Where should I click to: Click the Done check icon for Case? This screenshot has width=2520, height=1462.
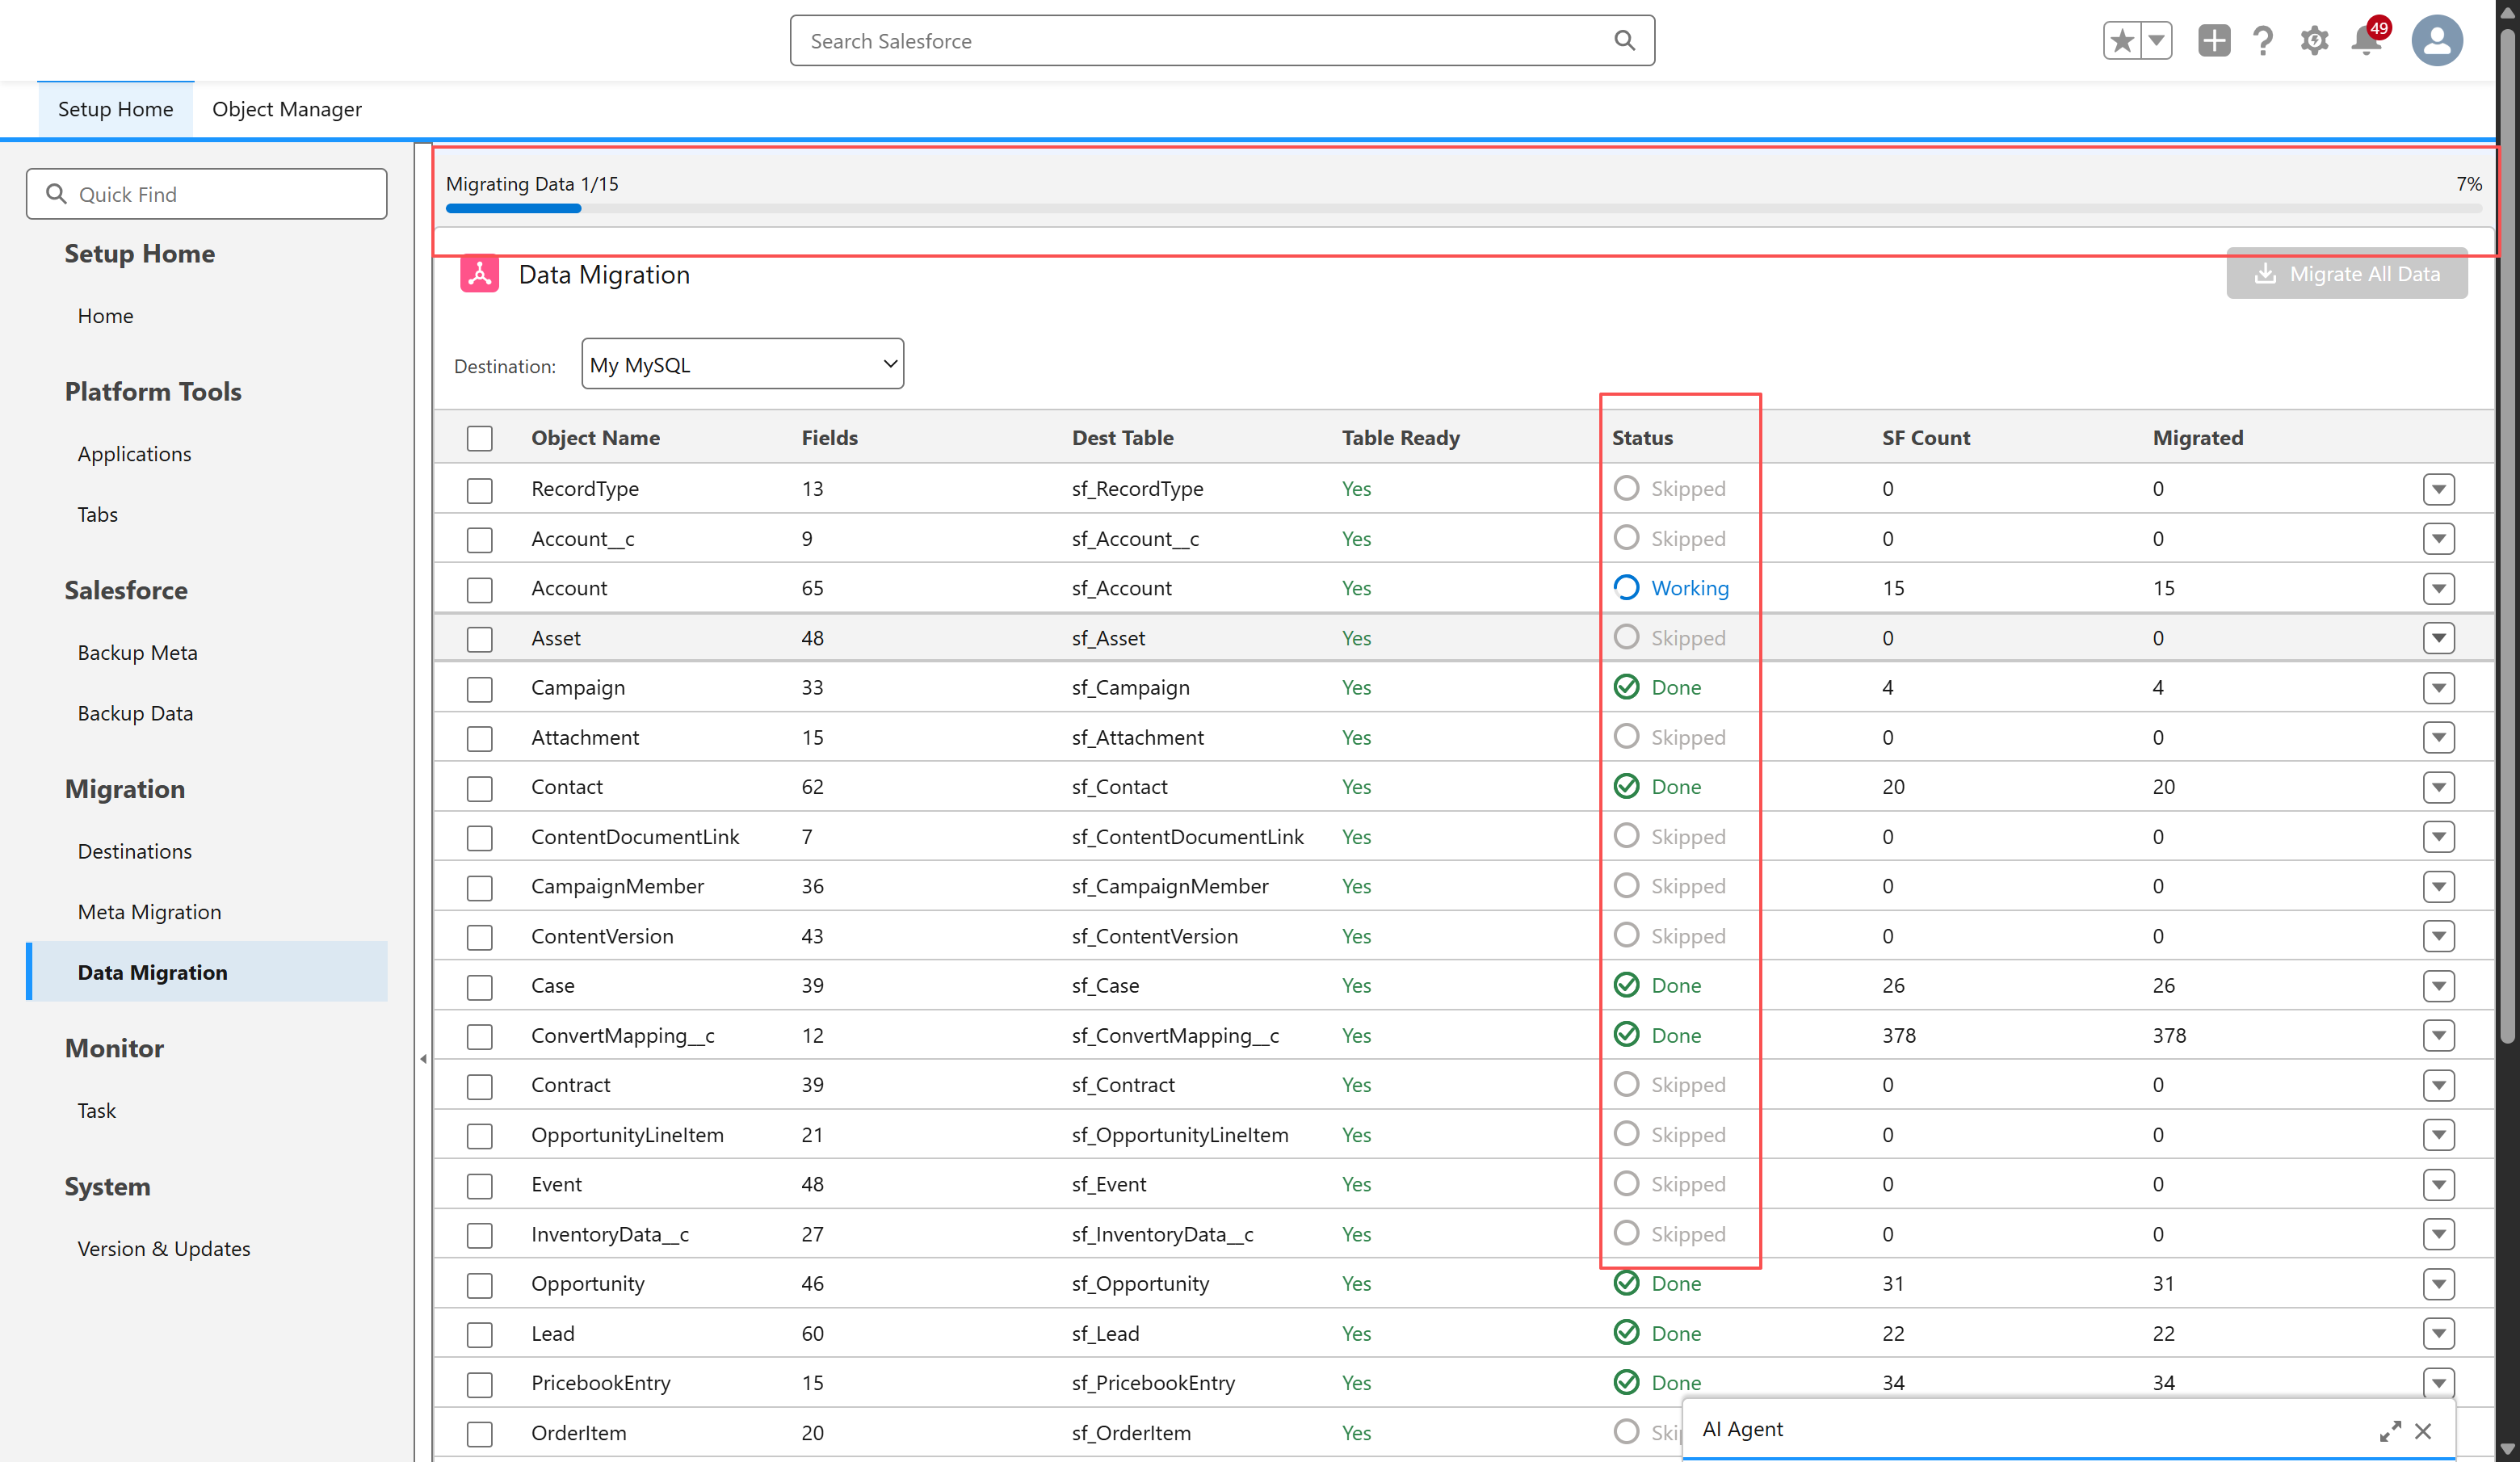pos(1626,985)
